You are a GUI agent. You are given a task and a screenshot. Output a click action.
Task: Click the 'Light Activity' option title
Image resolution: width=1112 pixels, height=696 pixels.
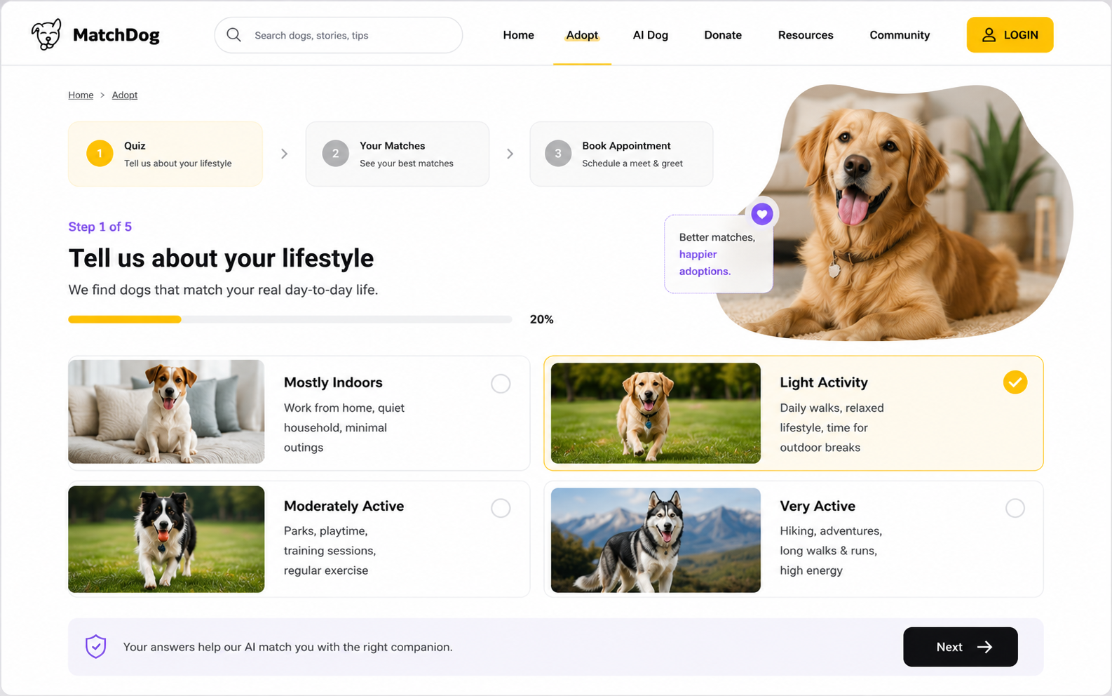click(824, 382)
